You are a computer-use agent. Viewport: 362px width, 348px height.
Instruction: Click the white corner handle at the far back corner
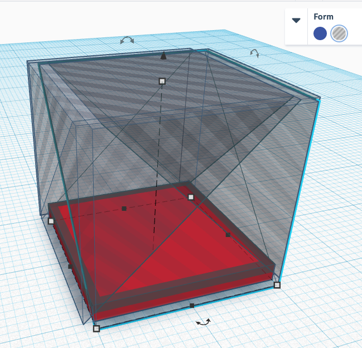click(191, 197)
